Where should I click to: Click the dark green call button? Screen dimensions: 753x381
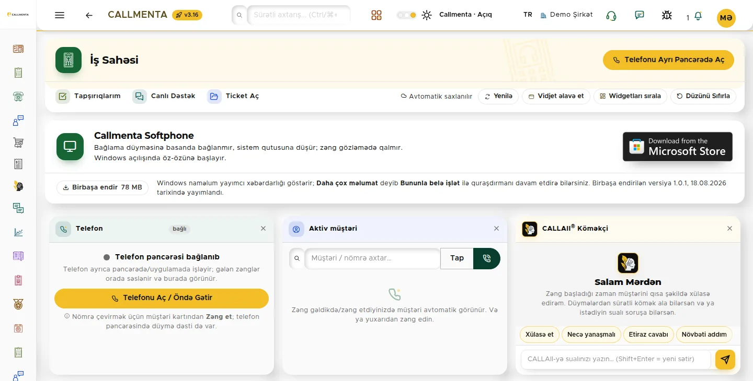(487, 258)
